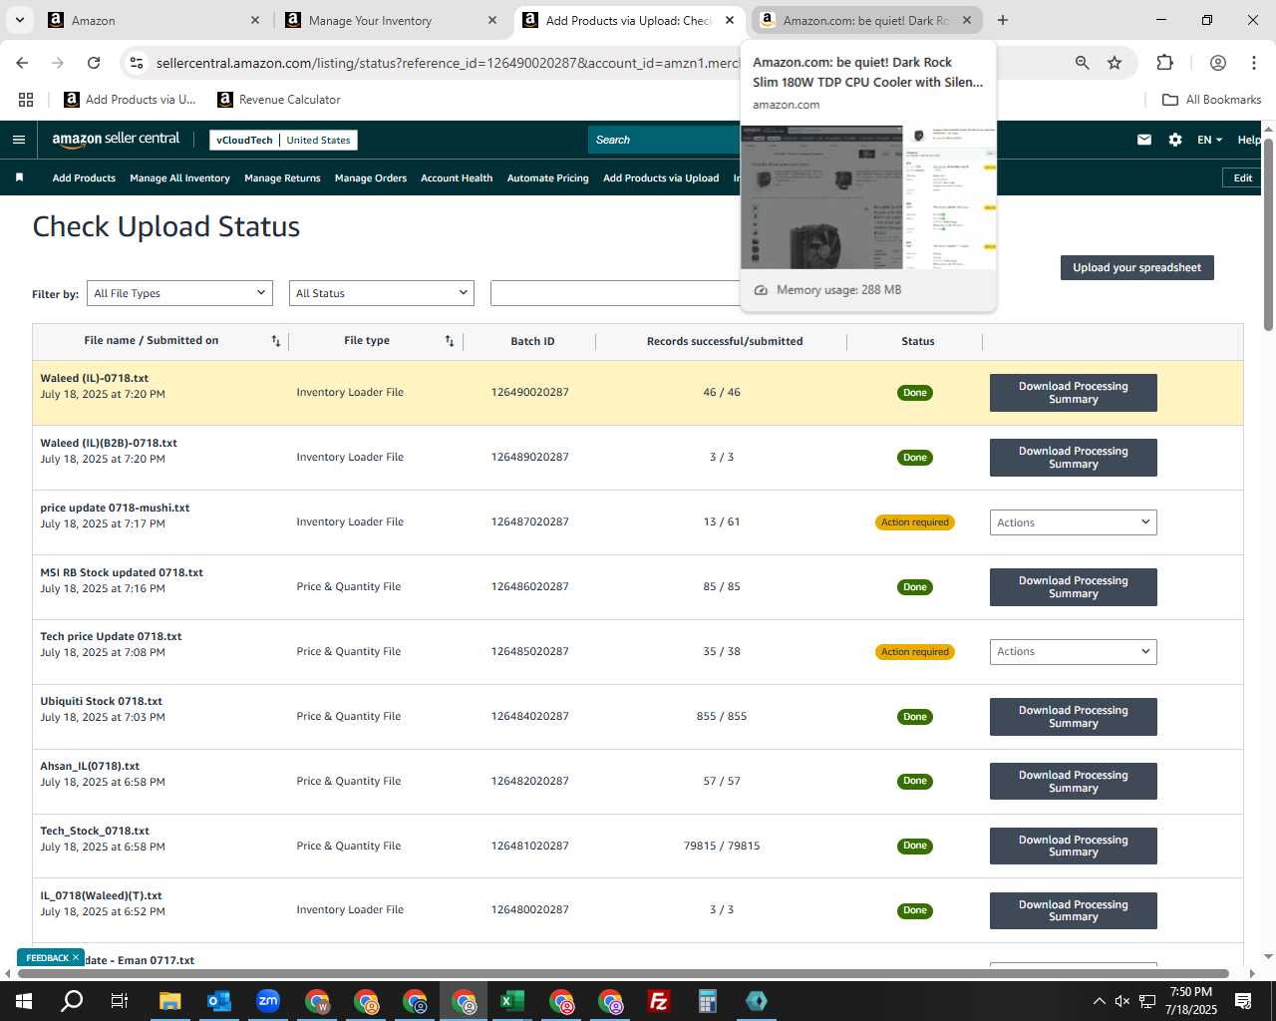The height and width of the screenshot is (1021, 1276).
Task: Download Processing Summary for Tech_Stock_0718.txt
Action: [1074, 846]
